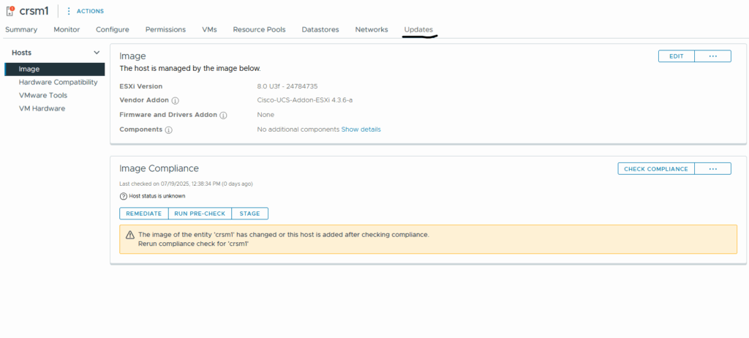Screen dimensions: 749x338
Task: Open the Actions menu kebab icon
Action: point(68,11)
